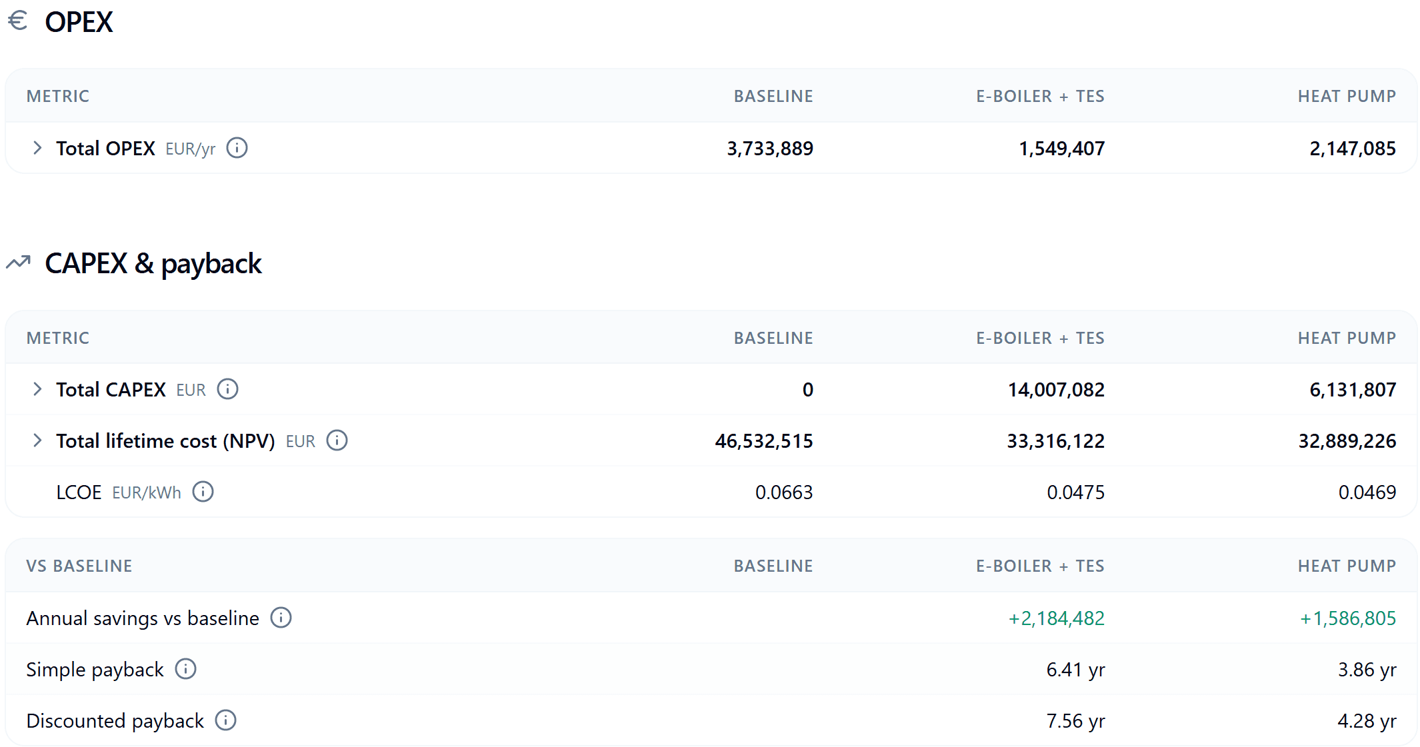Expand the Total CAPEX row

pyautogui.click(x=37, y=389)
